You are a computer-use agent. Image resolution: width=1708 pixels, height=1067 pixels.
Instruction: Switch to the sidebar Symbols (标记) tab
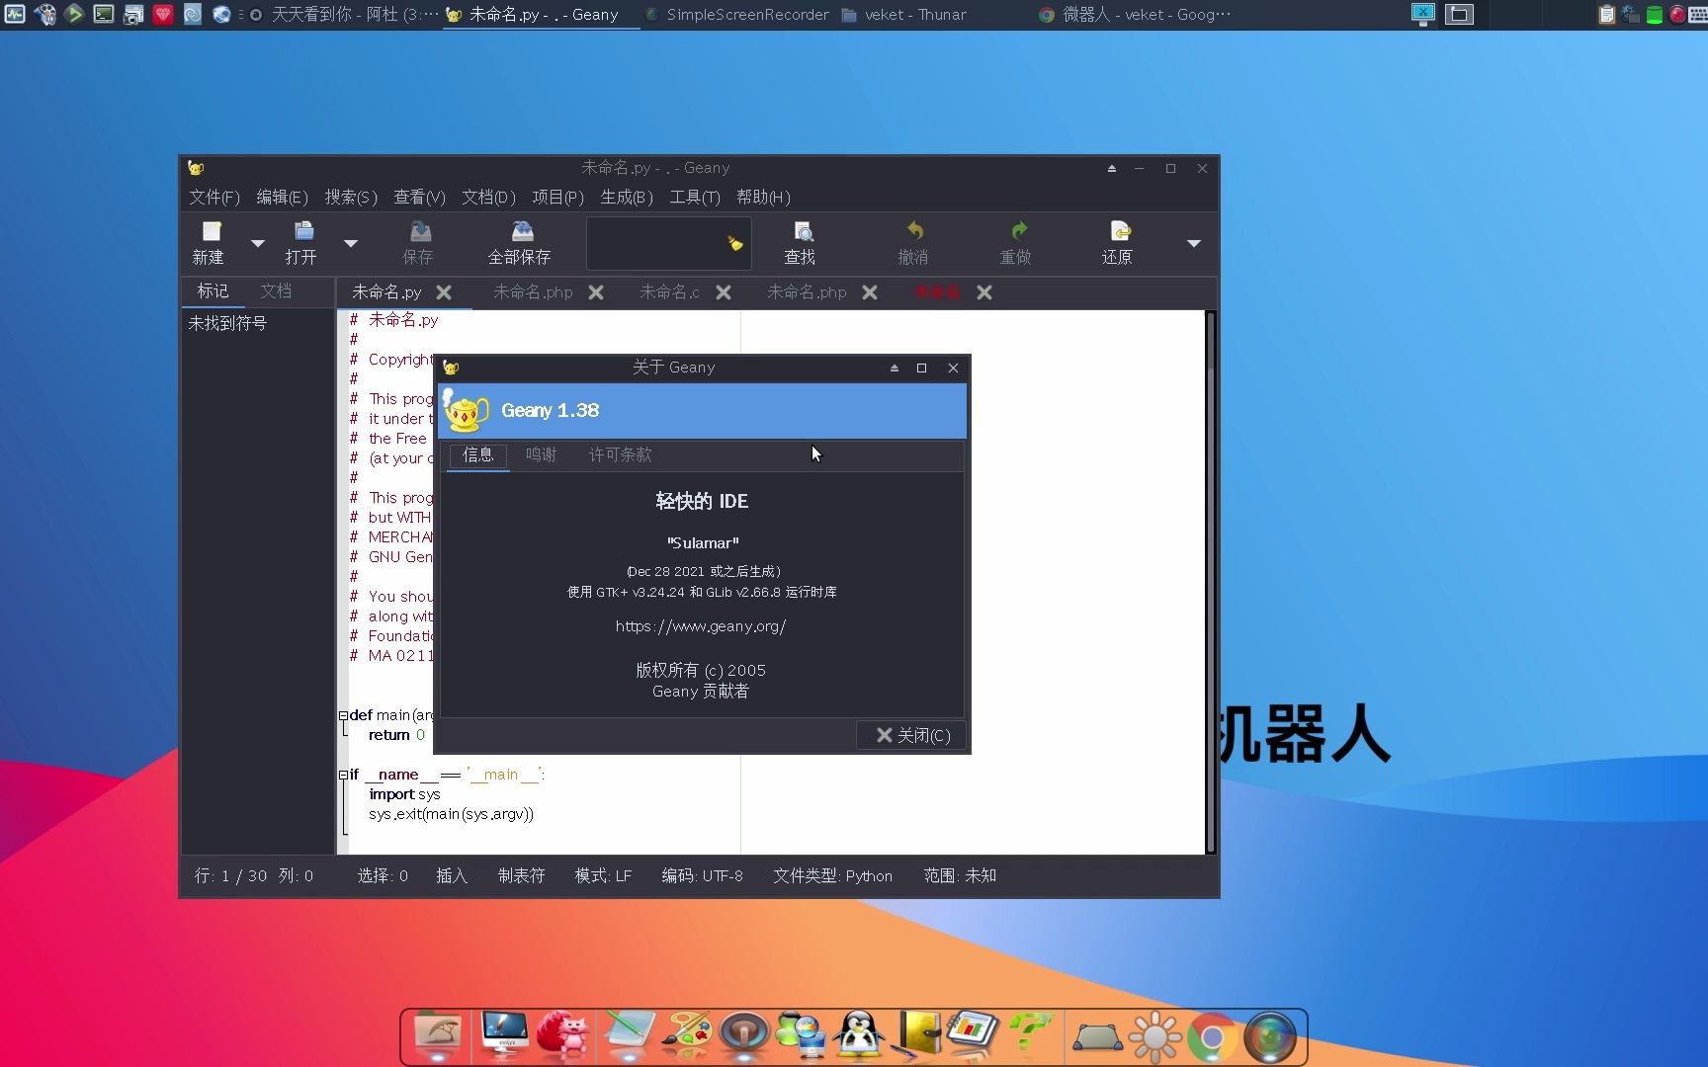(x=213, y=290)
